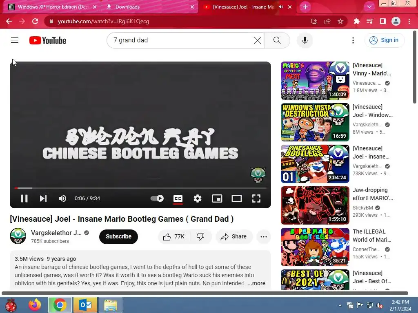Like the video with 77K
Image resolution: width=418 pixels, height=313 pixels.
point(174,237)
